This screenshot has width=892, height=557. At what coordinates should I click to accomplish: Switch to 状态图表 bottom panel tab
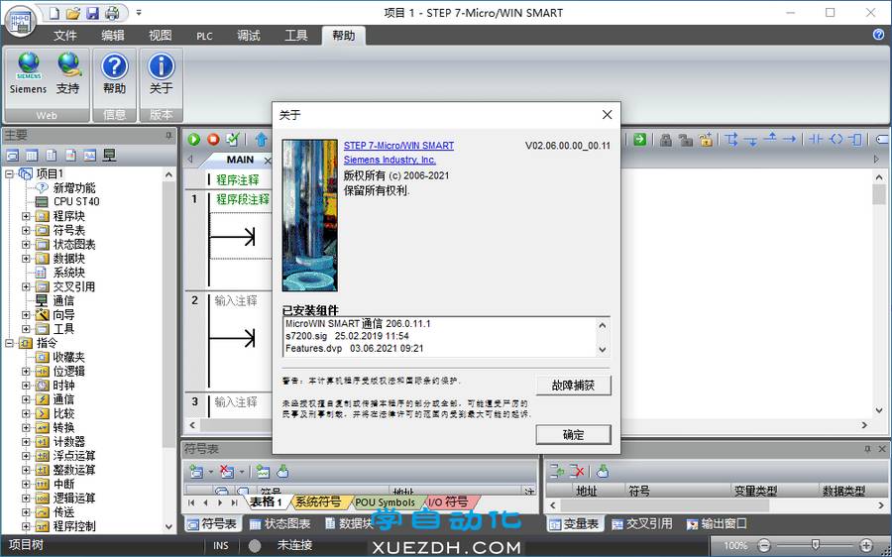pos(280,523)
